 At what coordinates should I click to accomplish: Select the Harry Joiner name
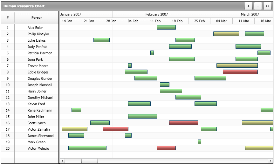click(37, 91)
